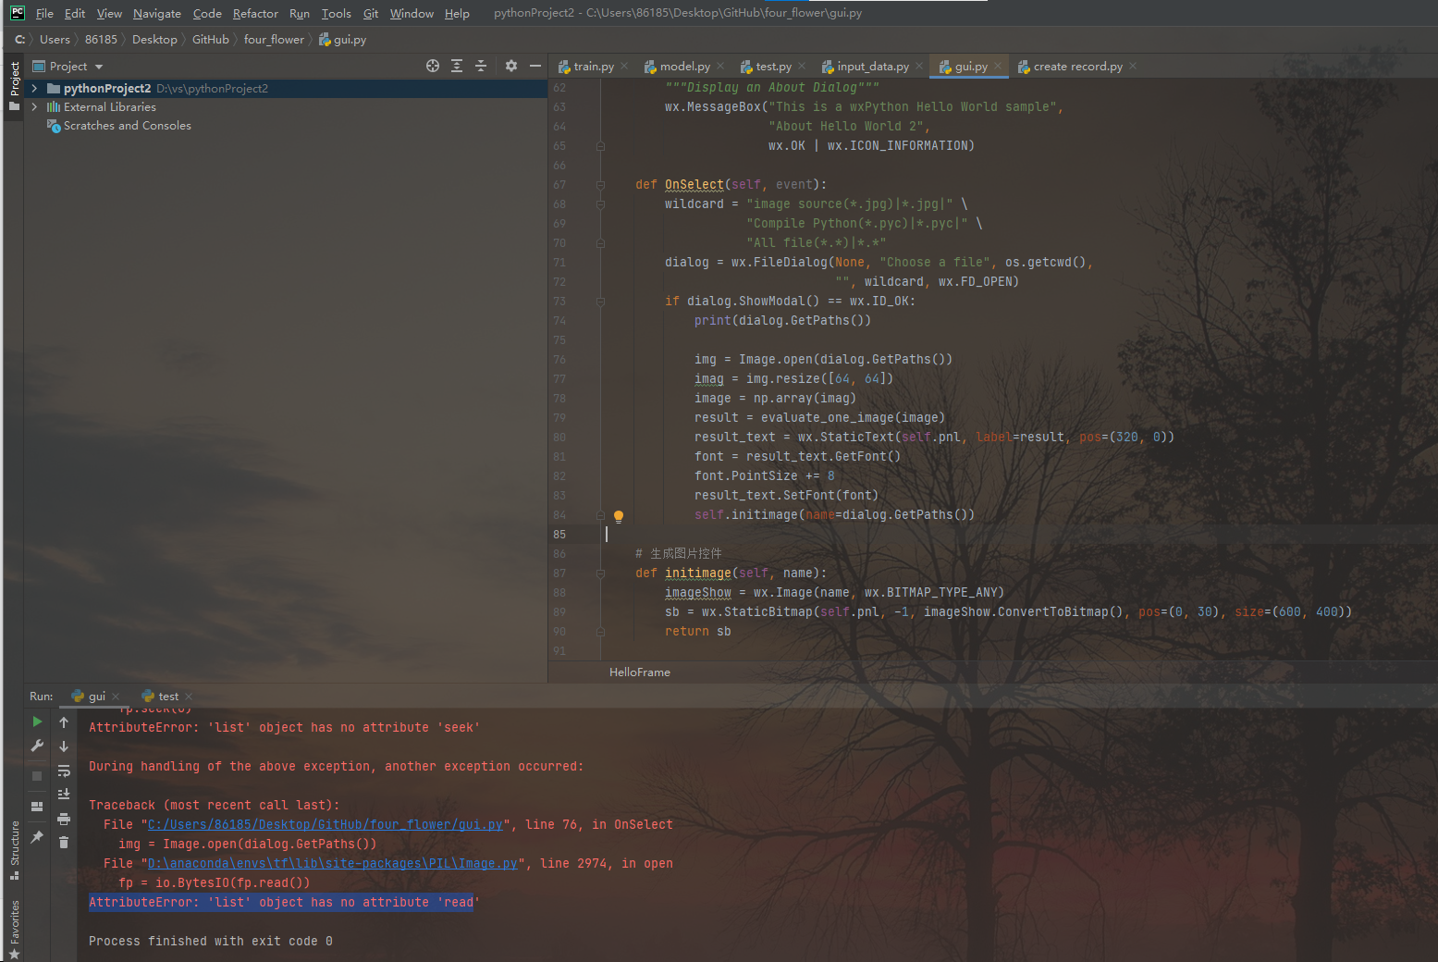Pin the current Run tab
The width and height of the screenshot is (1438, 962).
tap(37, 837)
